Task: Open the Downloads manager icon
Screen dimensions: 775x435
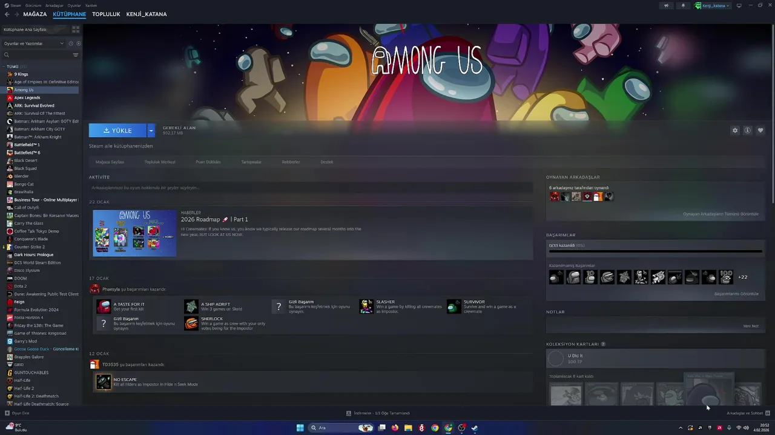Action: point(349,413)
